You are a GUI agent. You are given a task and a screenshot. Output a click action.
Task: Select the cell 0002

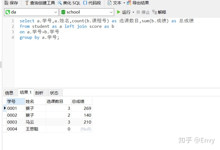pyautogui.click(x=16, y=115)
